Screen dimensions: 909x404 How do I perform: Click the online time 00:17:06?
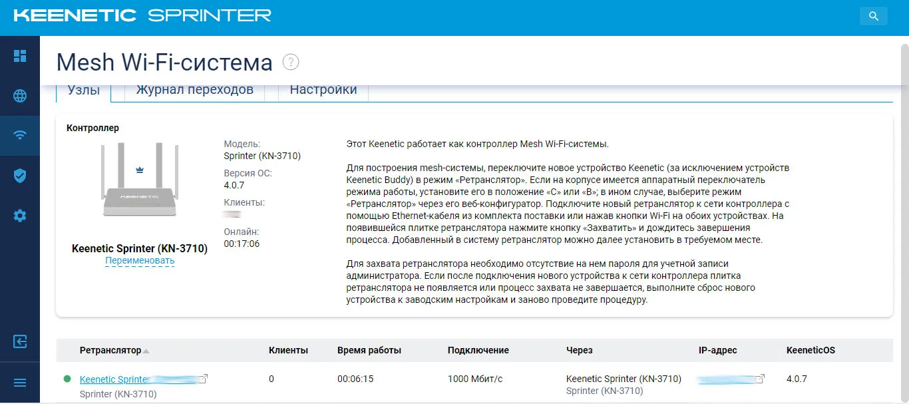(x=242, y=244)
